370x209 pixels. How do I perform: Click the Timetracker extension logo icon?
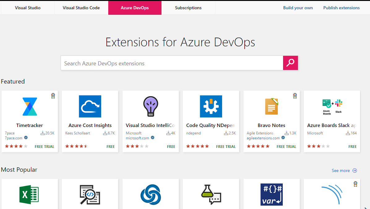pyautogui.click(x=30, y=106)
